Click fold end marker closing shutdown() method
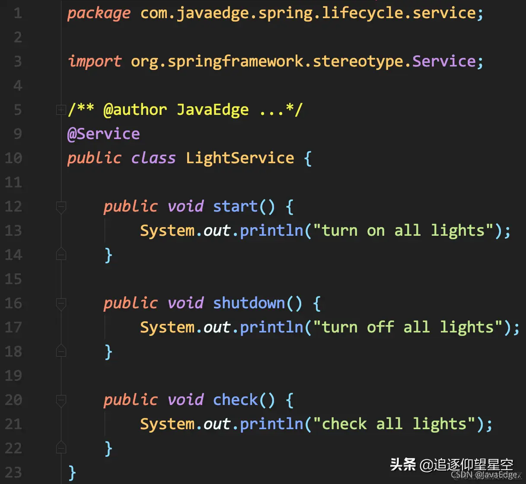The width and height of the screenshot is (526, 484). pos(61,351)
